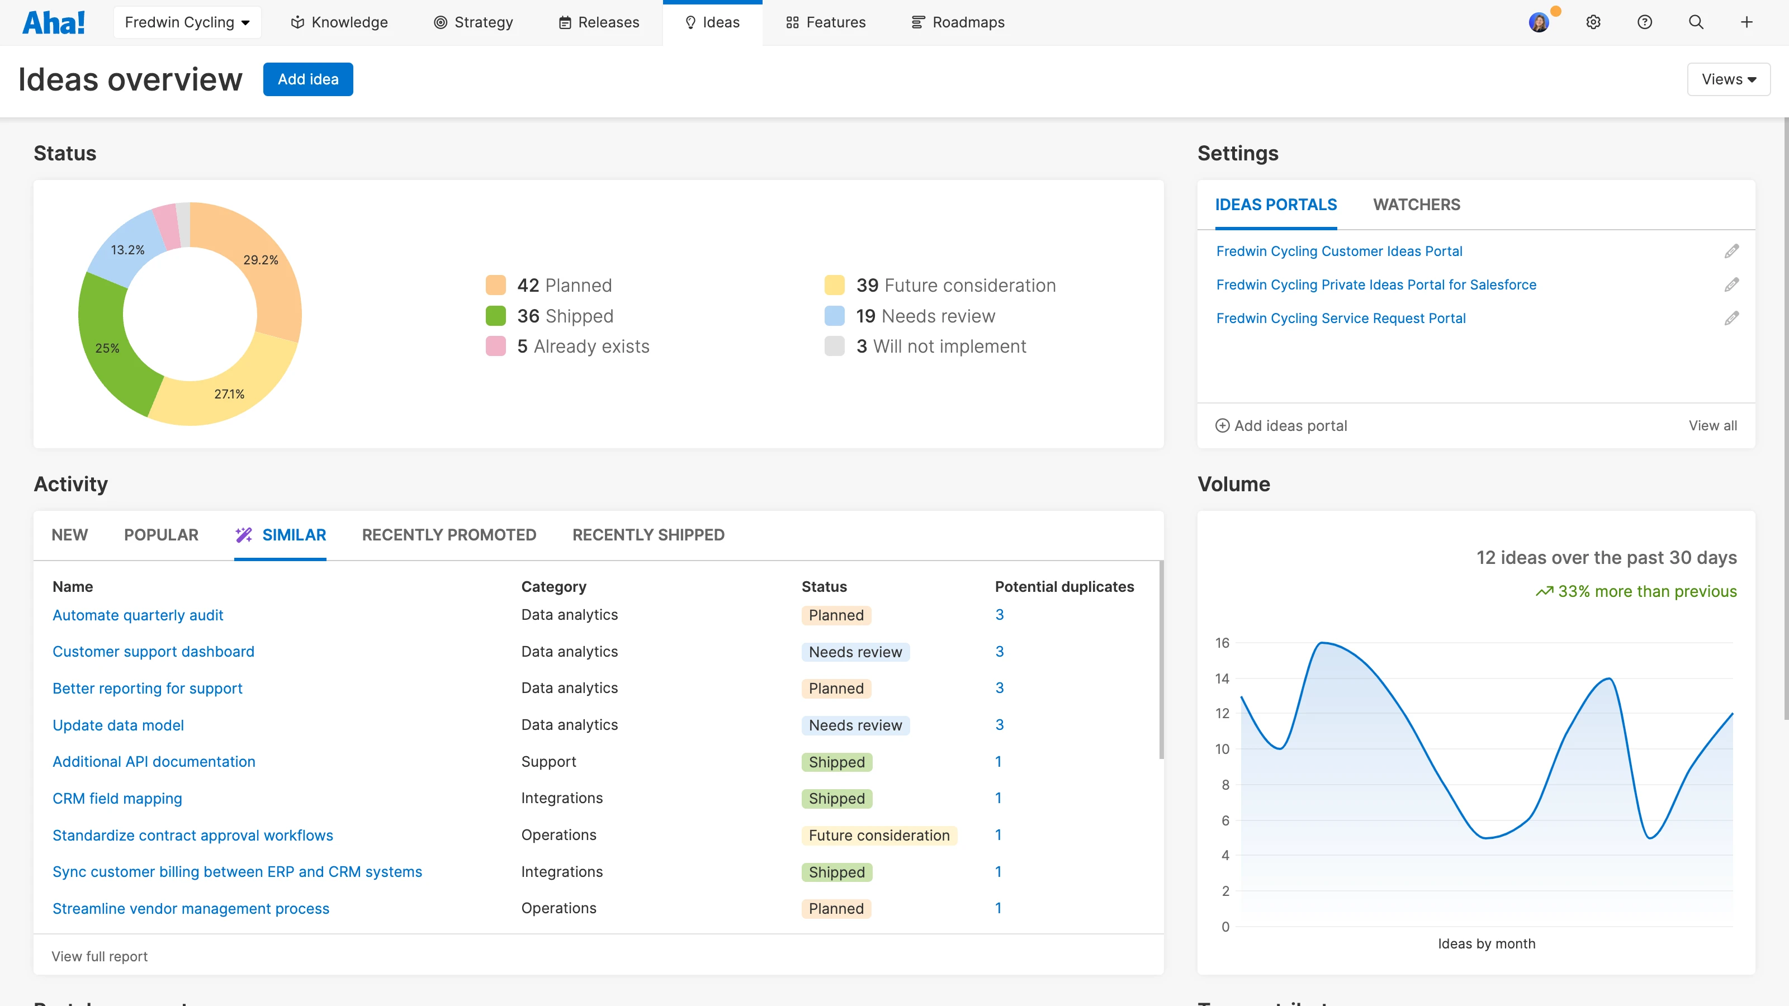Expand the Fredwin Cycling workspace dropdown
This screenshot has height=1006, width=1789.
(187, 22)
